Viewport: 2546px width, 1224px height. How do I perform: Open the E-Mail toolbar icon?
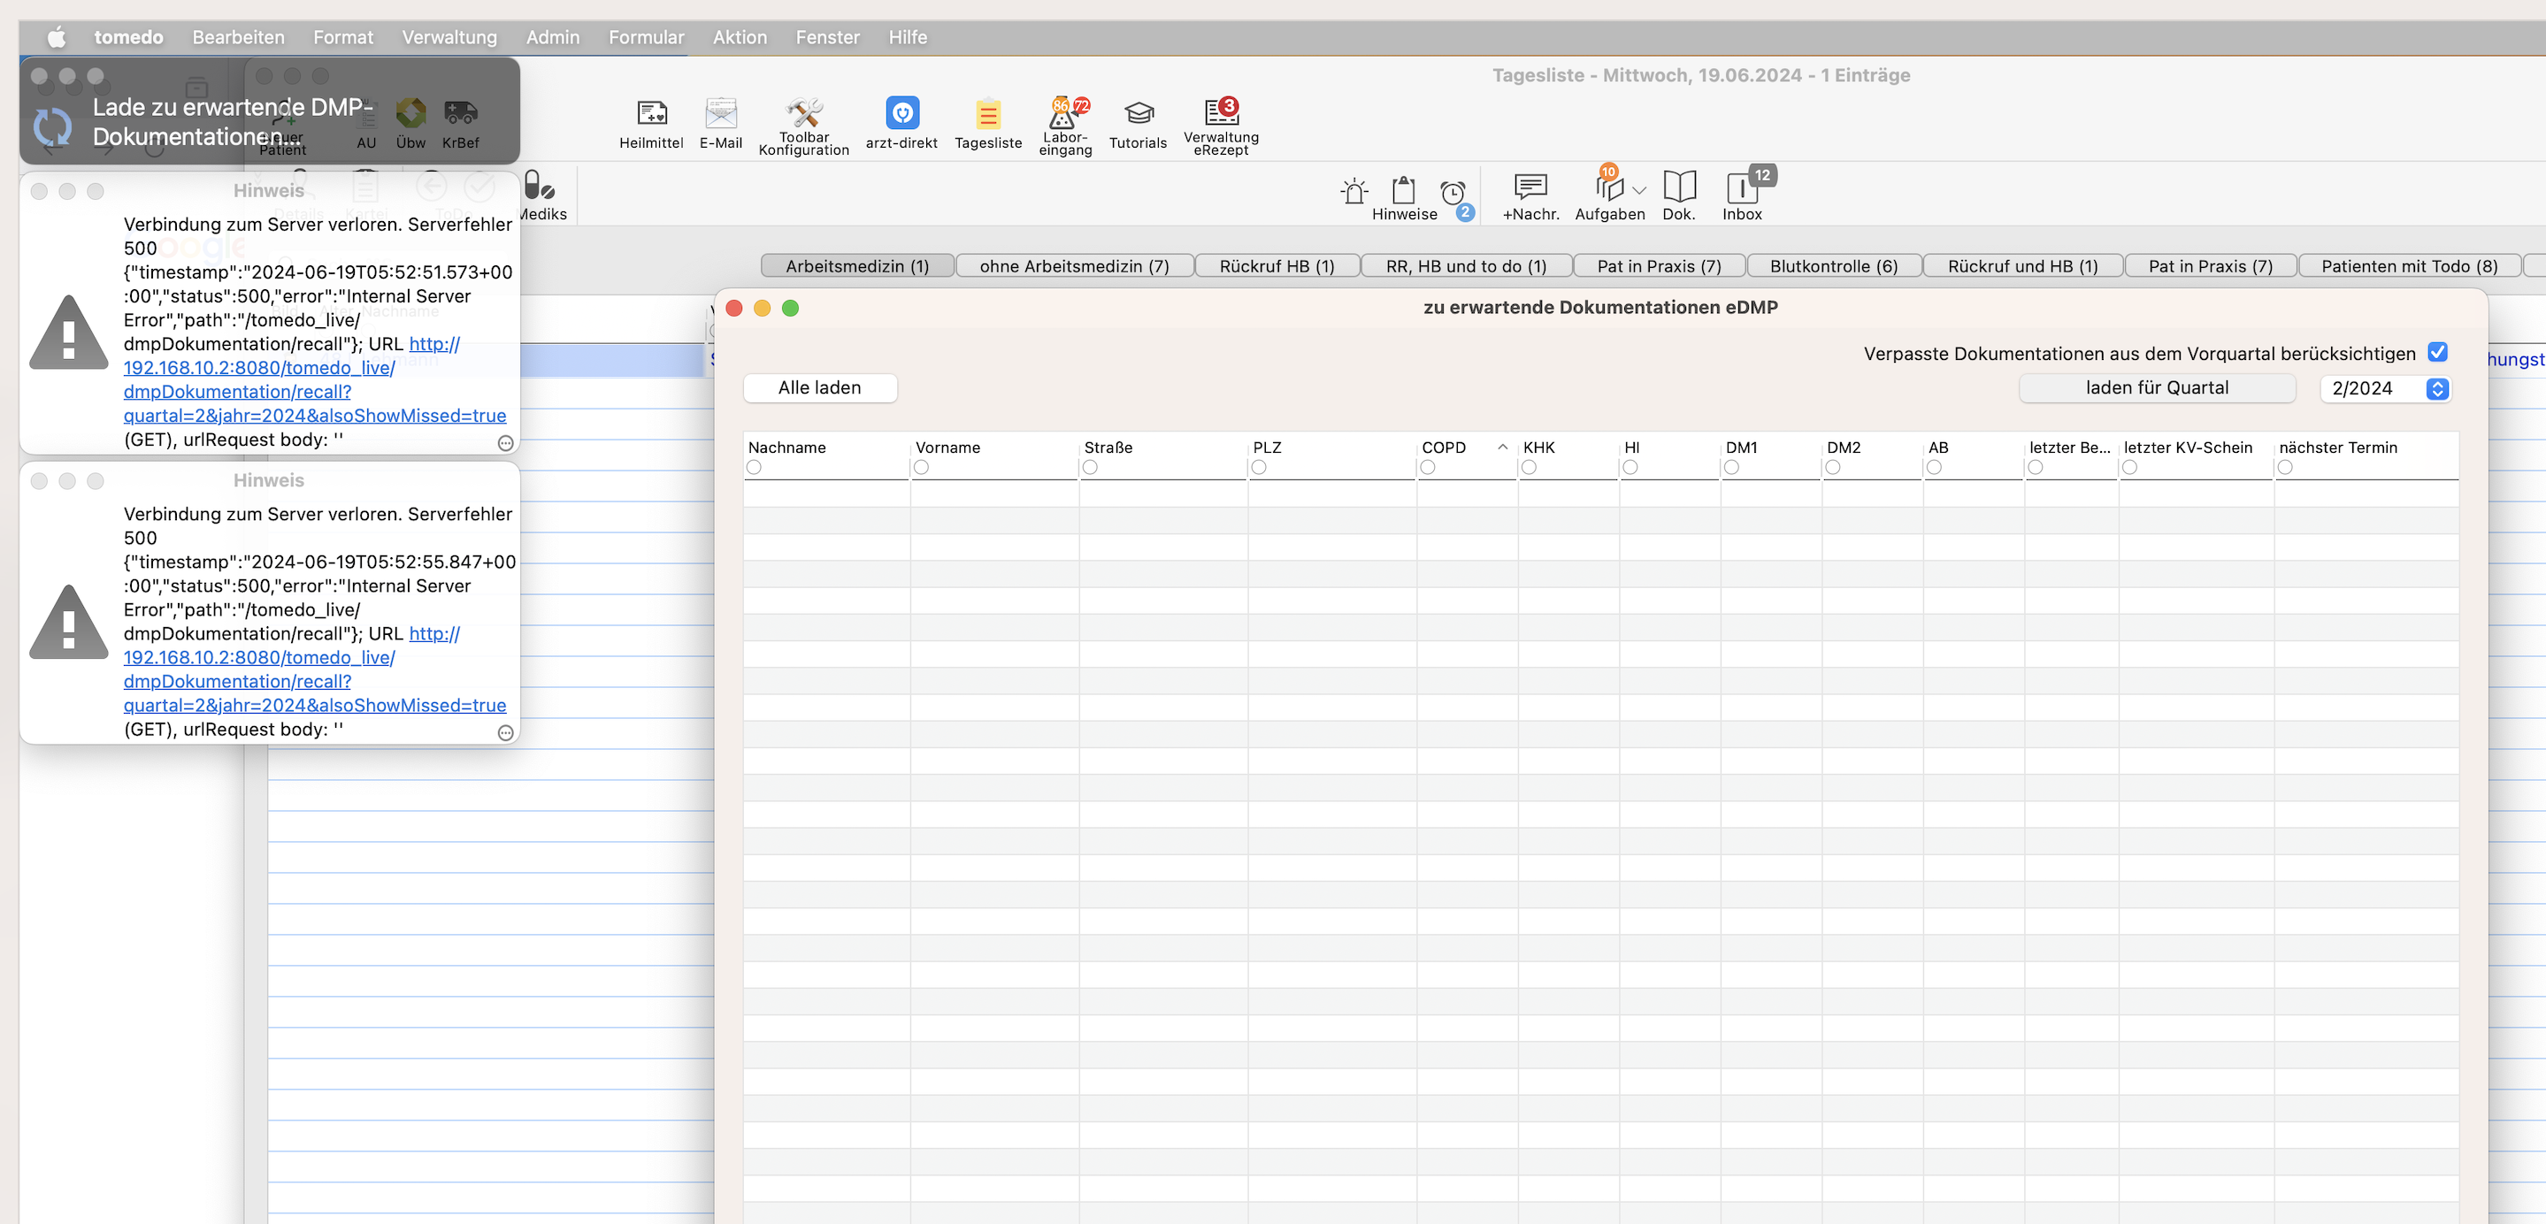pyautogui.click(x=720, y=124)
